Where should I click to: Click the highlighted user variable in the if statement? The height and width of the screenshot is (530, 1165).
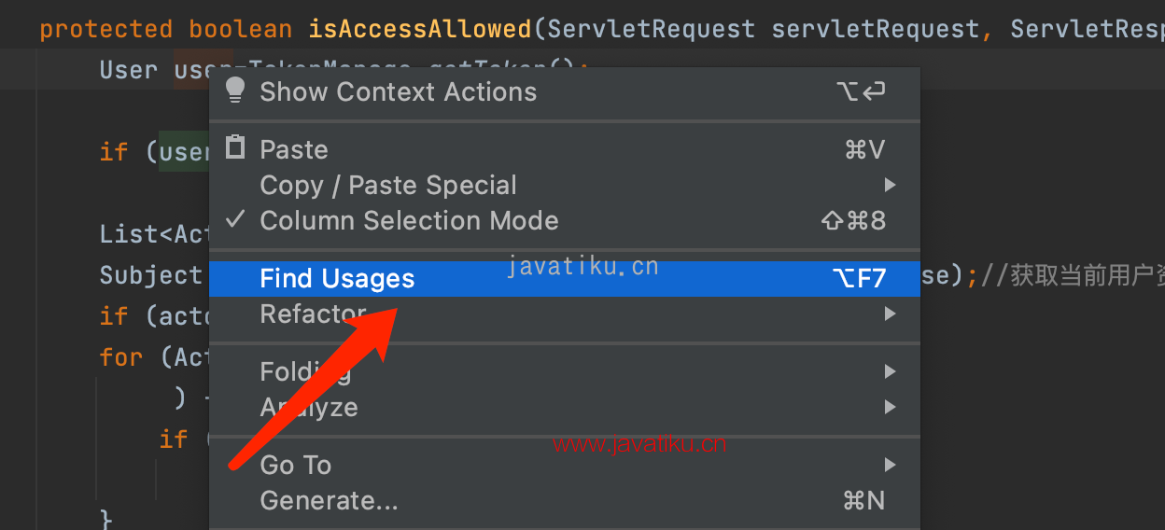coord(184,151)
